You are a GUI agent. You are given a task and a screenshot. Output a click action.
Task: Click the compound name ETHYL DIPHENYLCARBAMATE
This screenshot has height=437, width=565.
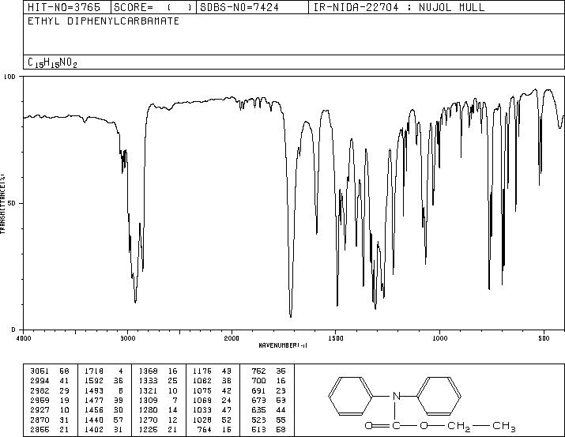point(104,21)
